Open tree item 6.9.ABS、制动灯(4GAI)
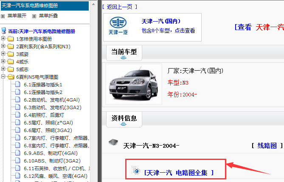Image resolution: width=284 pixels, height=182 pixels. [x=51, y=153]
